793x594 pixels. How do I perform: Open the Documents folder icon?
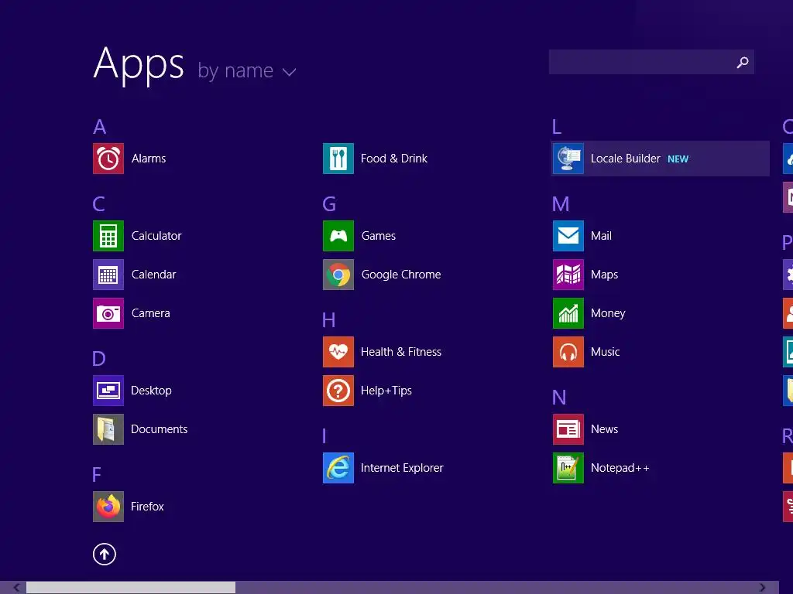coord(108,429)
